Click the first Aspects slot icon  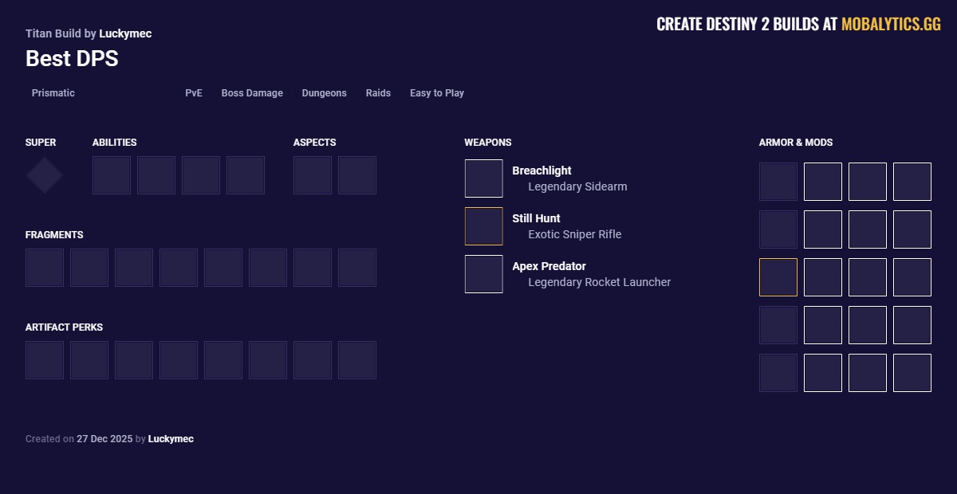coord(313,175)
